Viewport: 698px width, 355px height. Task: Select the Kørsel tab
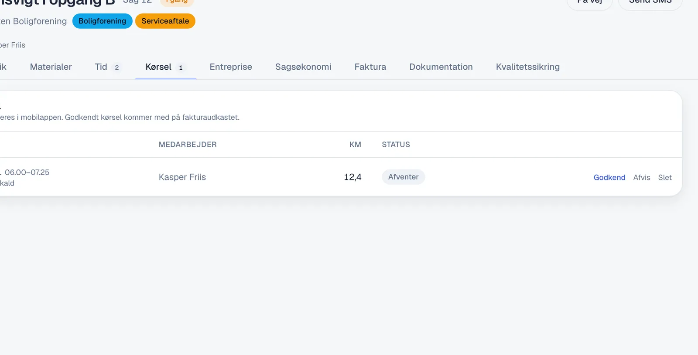click(166, 67)
